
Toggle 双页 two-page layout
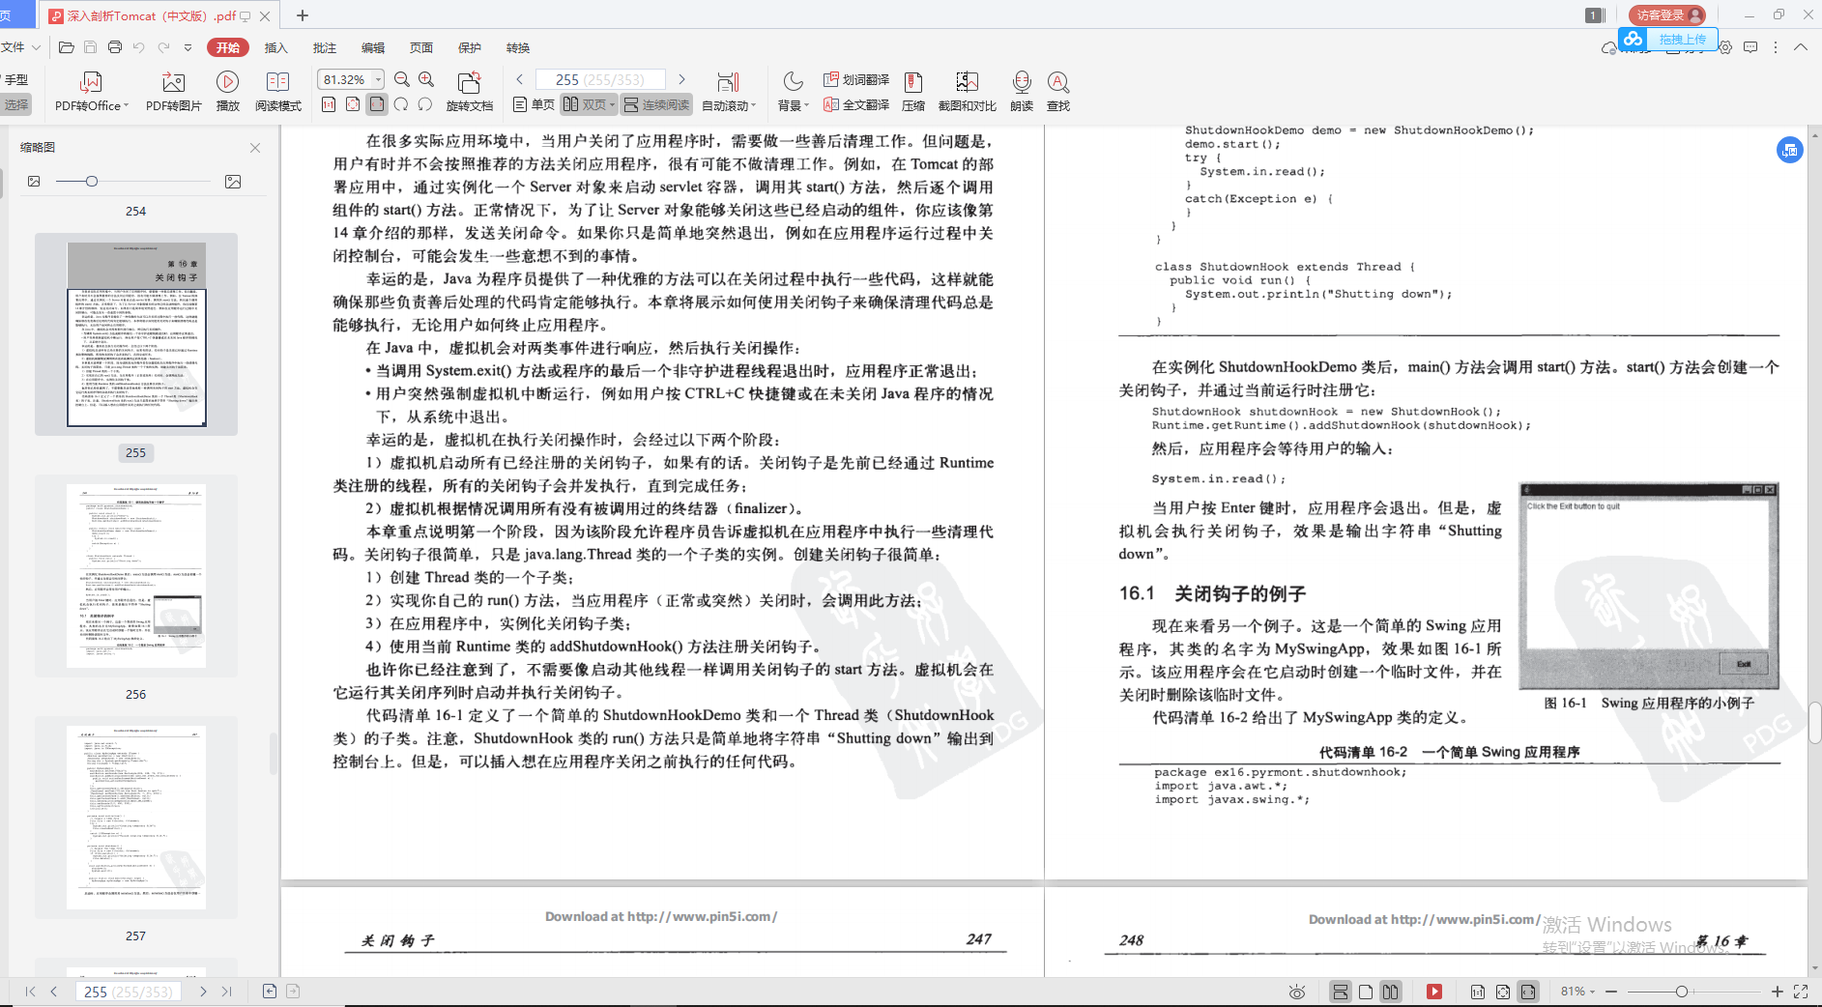(x=589, y=104)
